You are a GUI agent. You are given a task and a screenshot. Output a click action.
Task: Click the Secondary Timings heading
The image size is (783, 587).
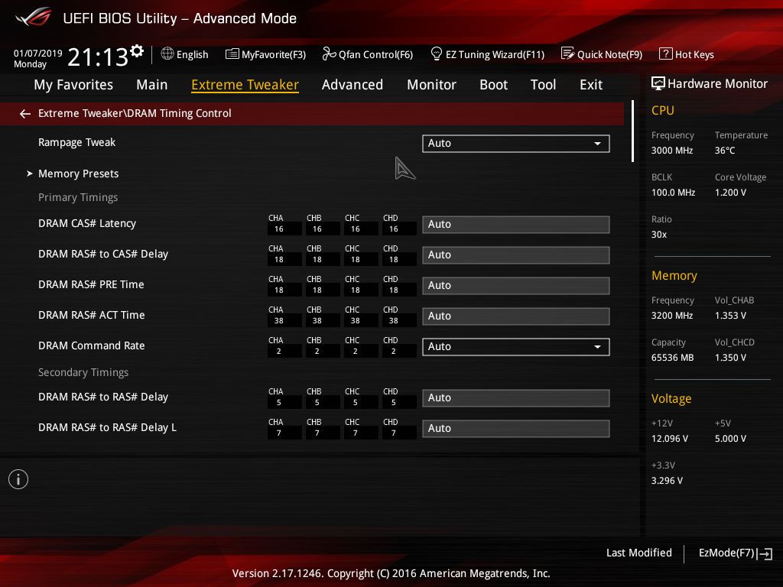[83, 372]
